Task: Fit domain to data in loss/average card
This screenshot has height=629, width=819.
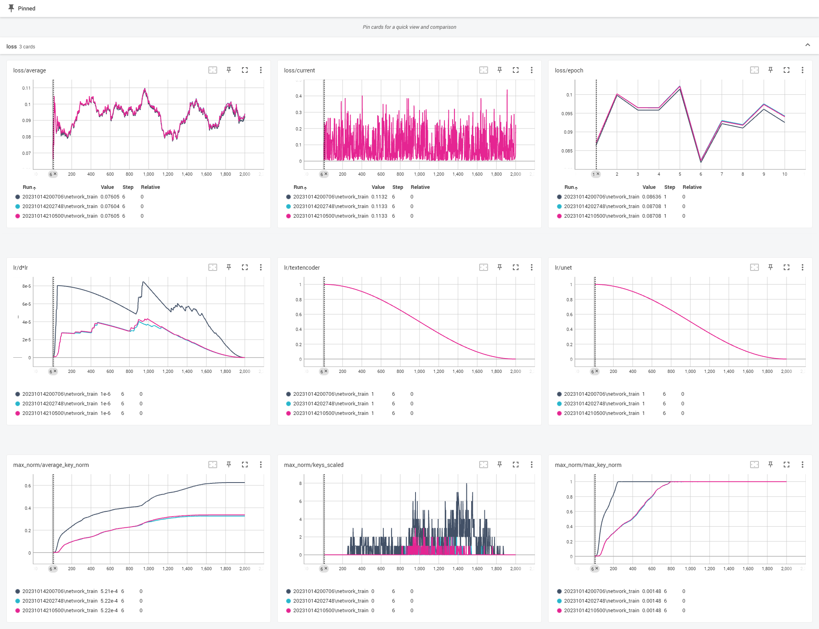Action: (213, 70)
